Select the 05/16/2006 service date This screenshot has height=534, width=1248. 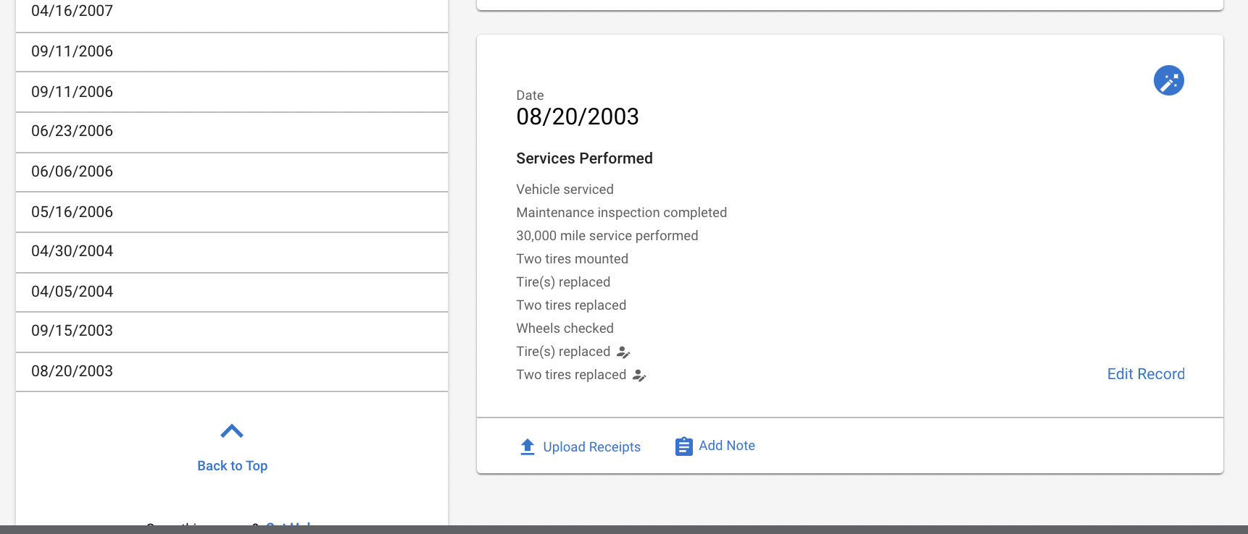[232, 213]
